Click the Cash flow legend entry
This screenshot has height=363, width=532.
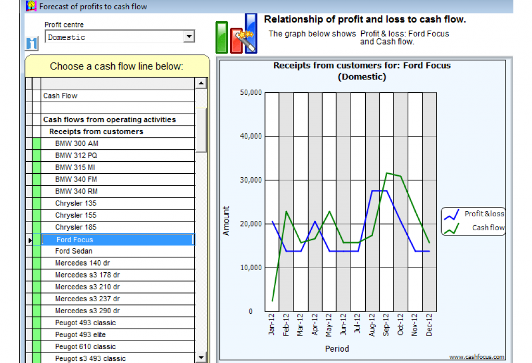(x=474, y=228)
